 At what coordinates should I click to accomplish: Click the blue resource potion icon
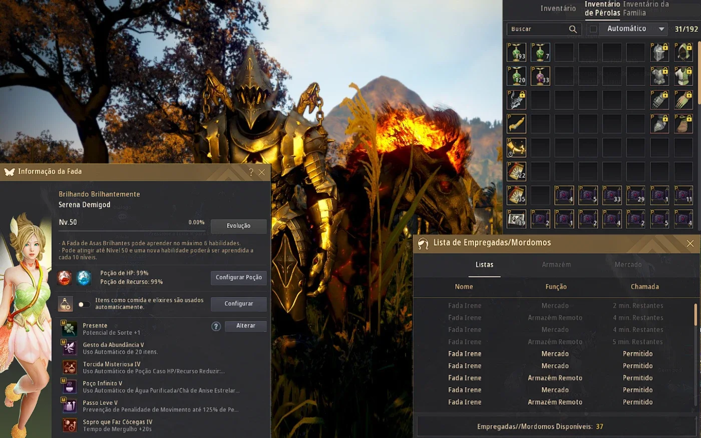pos(84,277)
